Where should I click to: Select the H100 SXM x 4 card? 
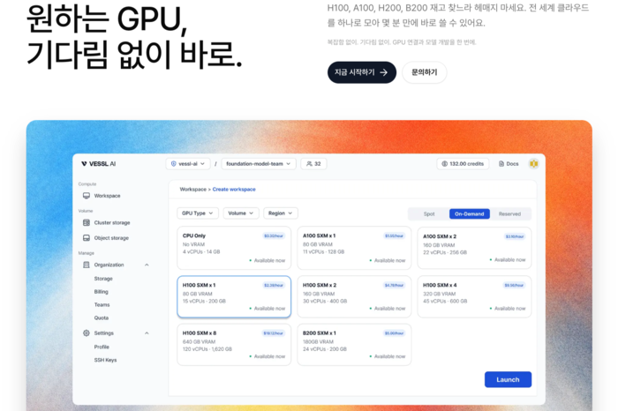[x=474, y=297]
